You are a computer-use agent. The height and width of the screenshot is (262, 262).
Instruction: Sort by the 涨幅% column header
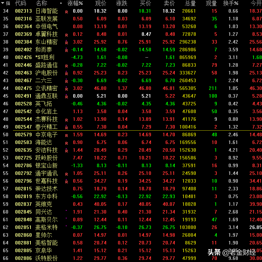pos(75,4)
